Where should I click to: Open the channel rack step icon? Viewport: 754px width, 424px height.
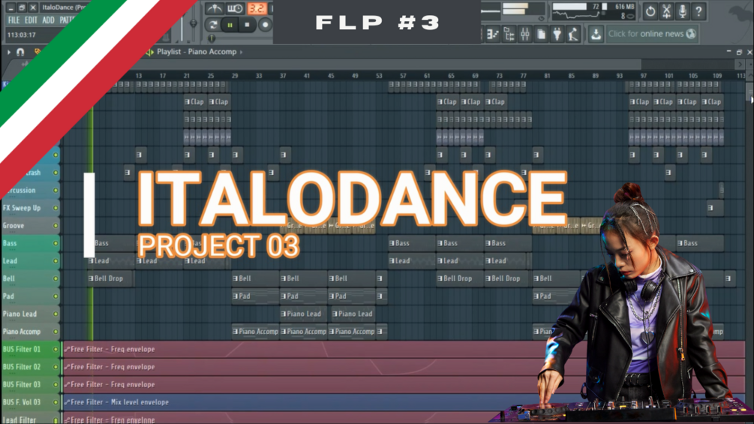[x=493, y=34]
